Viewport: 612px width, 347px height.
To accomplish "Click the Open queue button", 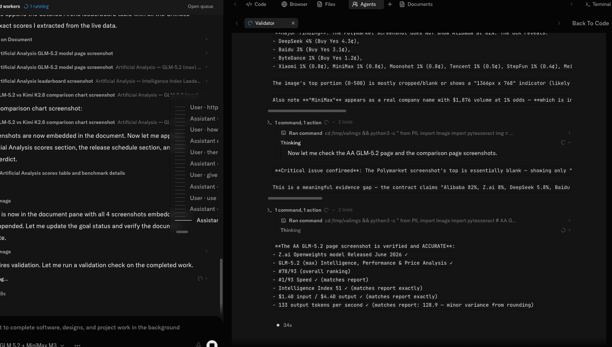I will 200,6.
